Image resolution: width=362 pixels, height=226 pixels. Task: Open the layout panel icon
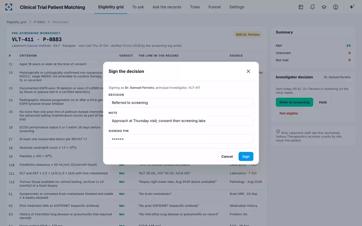point(301,7)
